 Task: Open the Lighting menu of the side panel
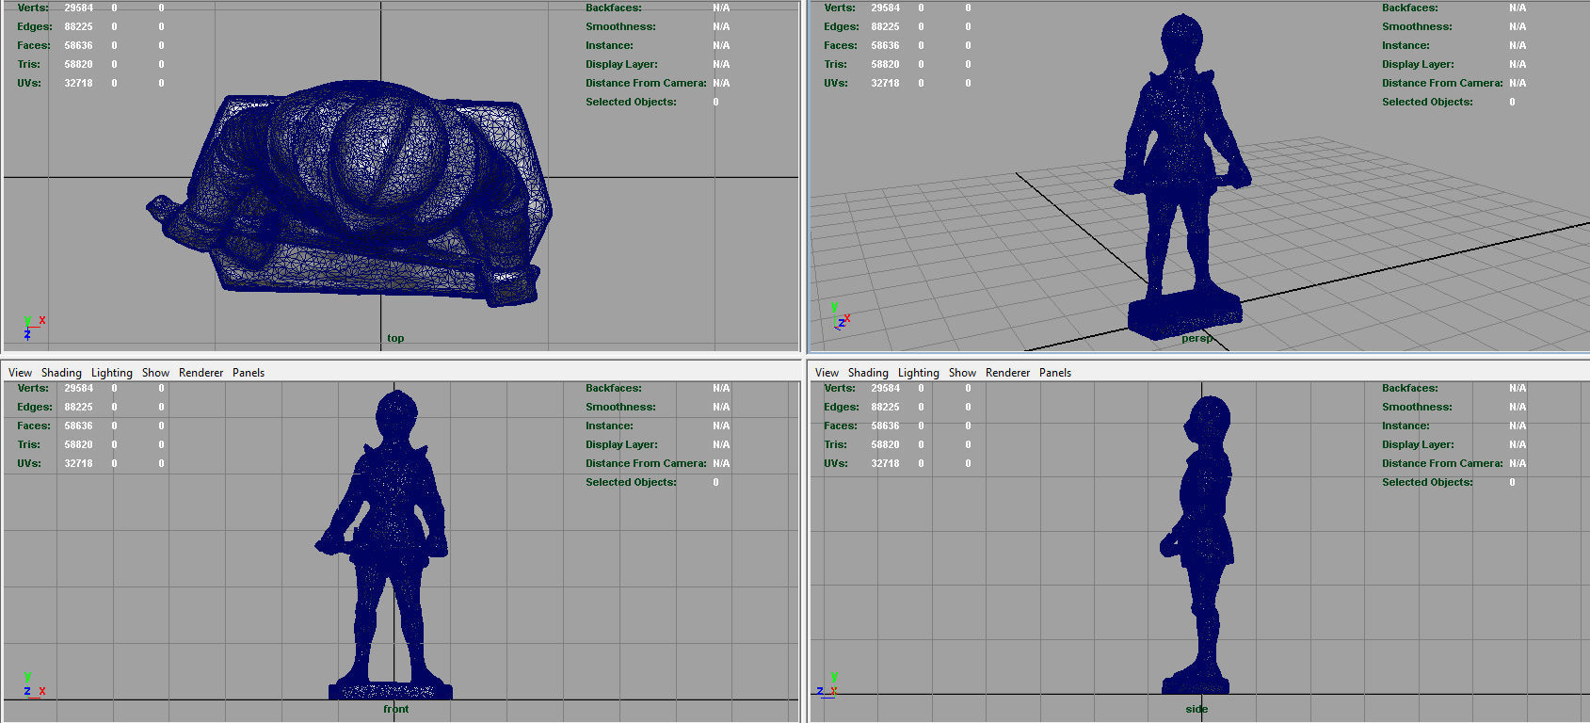(x=919, y=373)
